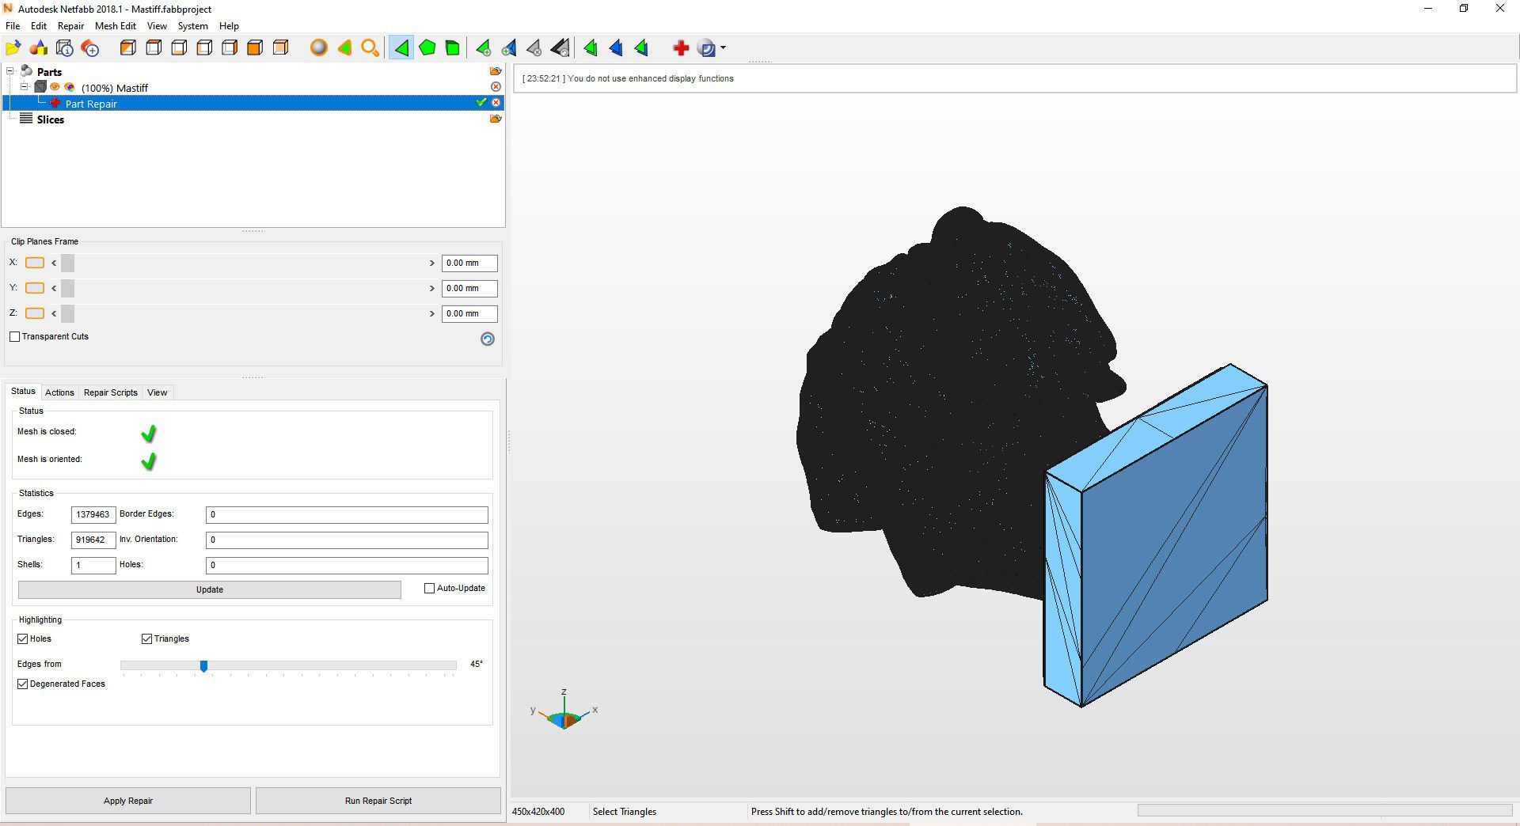Open the Mesh Edit menu
Viewport: 1520px width, 826px height.
click(x=116, y=26)
